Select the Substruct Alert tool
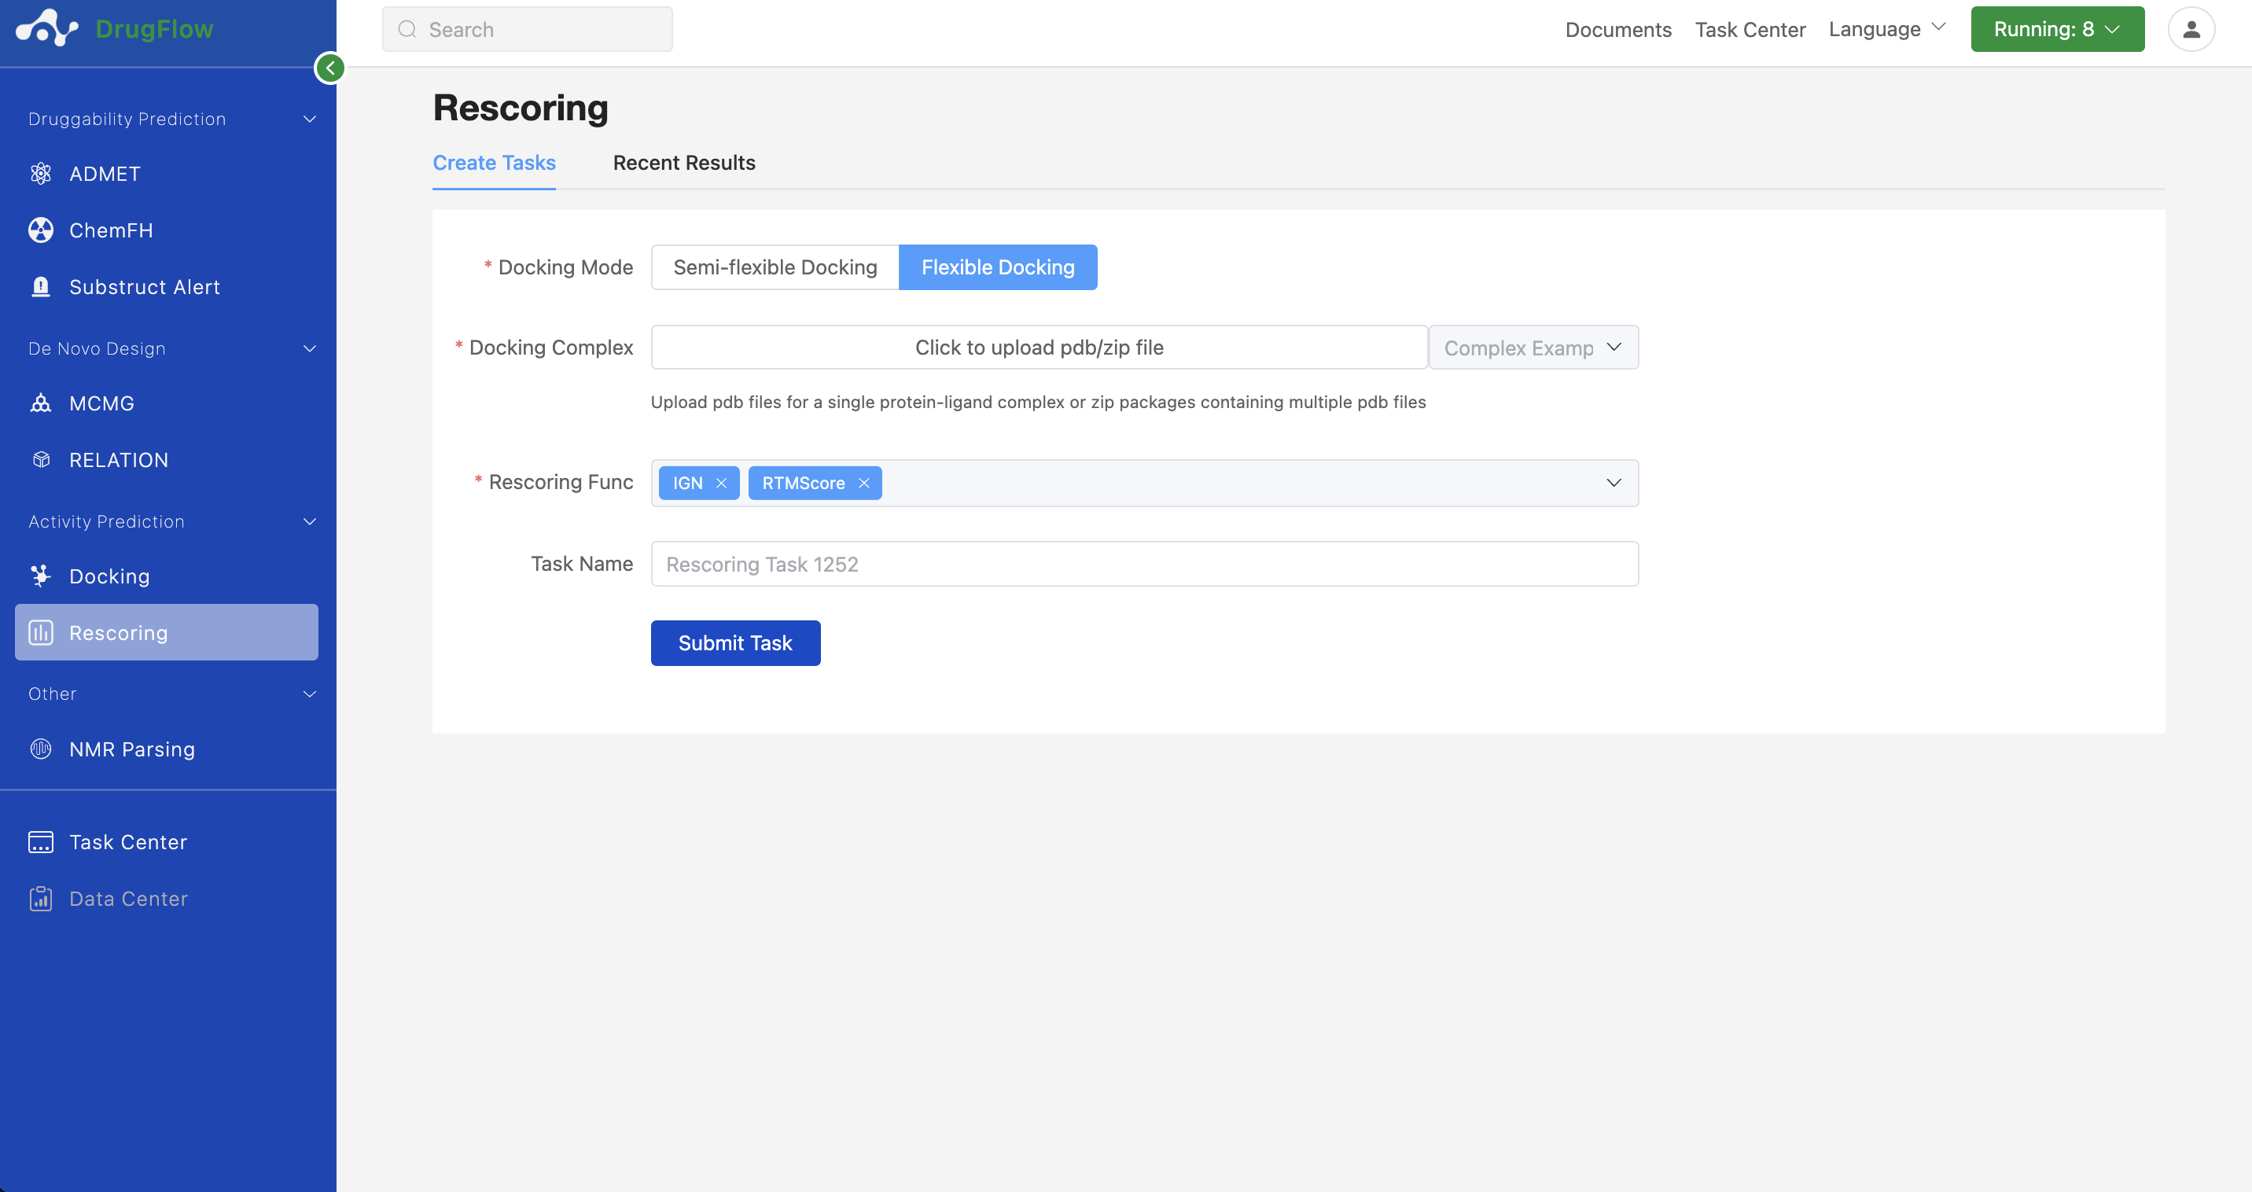 click(144, 287)
